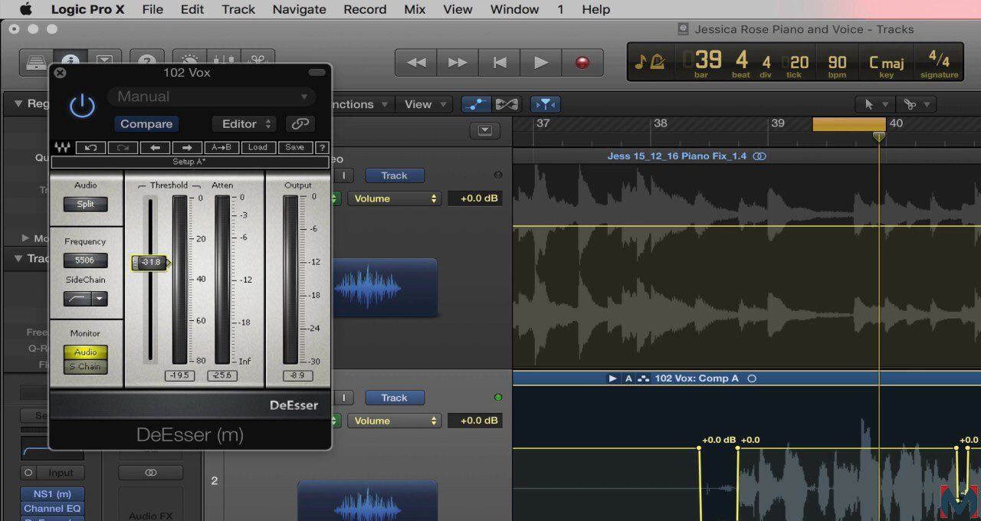The height and width of the screenshot is (521, 981).
Task: Click second track's automation Track button
Action: [x=394, y=398]
